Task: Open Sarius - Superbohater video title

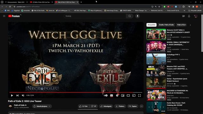Action: point(177,80)
